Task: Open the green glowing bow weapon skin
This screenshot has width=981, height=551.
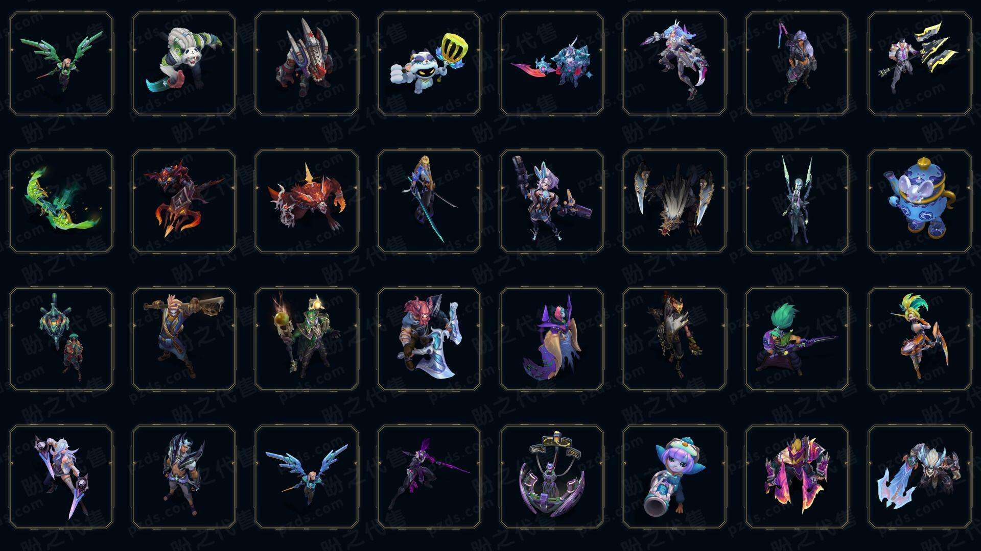Action: point(61,201)
